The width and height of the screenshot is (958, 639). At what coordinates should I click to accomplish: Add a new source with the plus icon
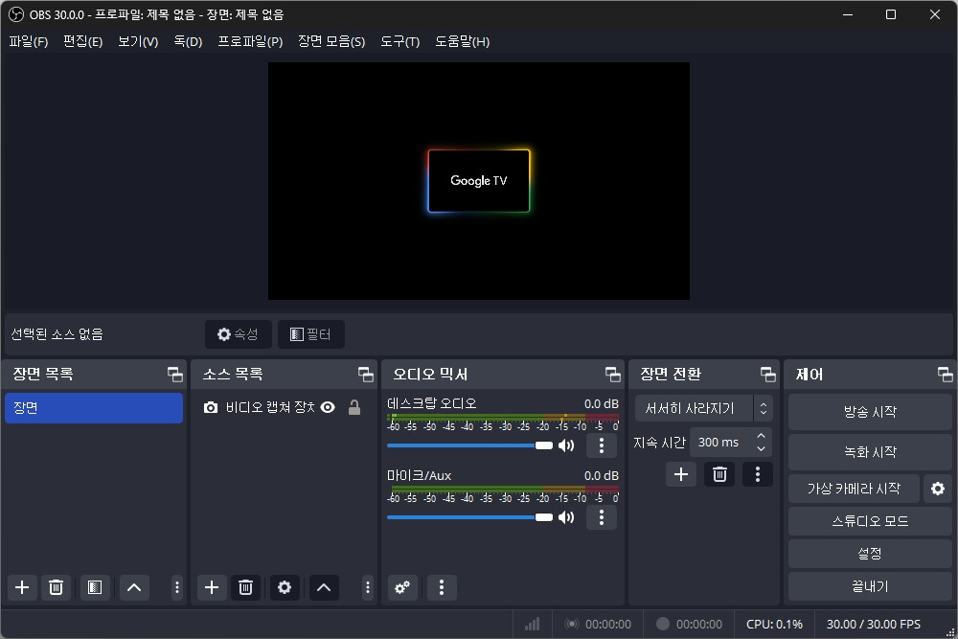(212, 587)
